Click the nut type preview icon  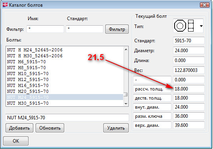tap(184, 26)
